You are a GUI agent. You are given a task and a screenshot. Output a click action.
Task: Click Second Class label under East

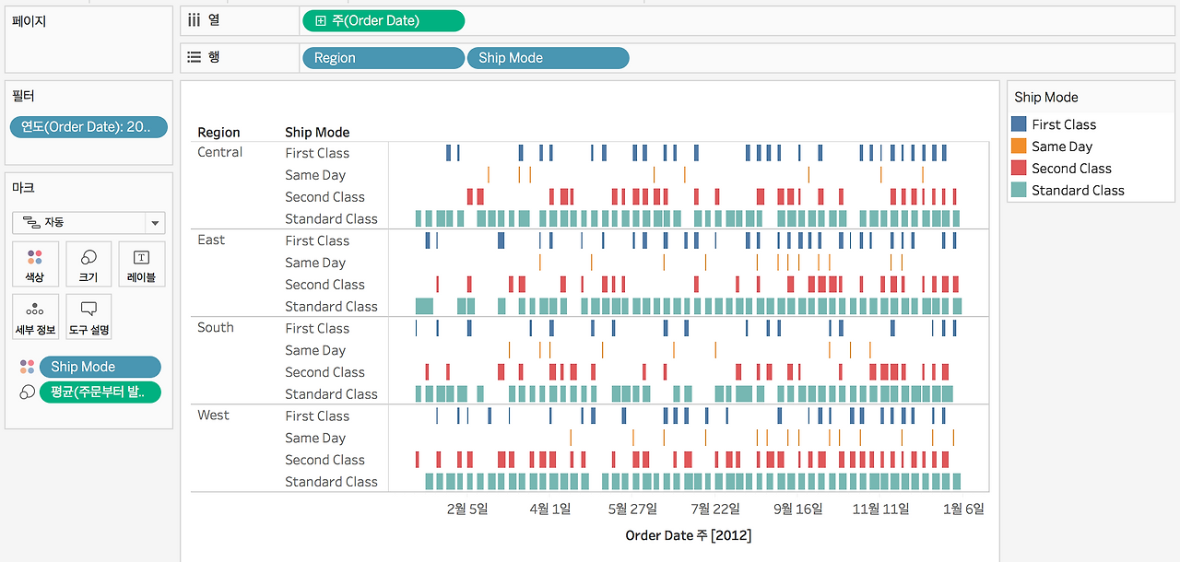(324, 285)
